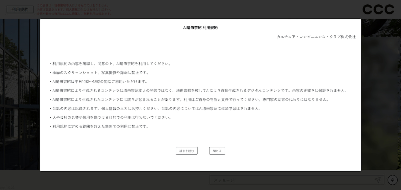Click the term about 平日10時〜18時 availability

[98, 82]
